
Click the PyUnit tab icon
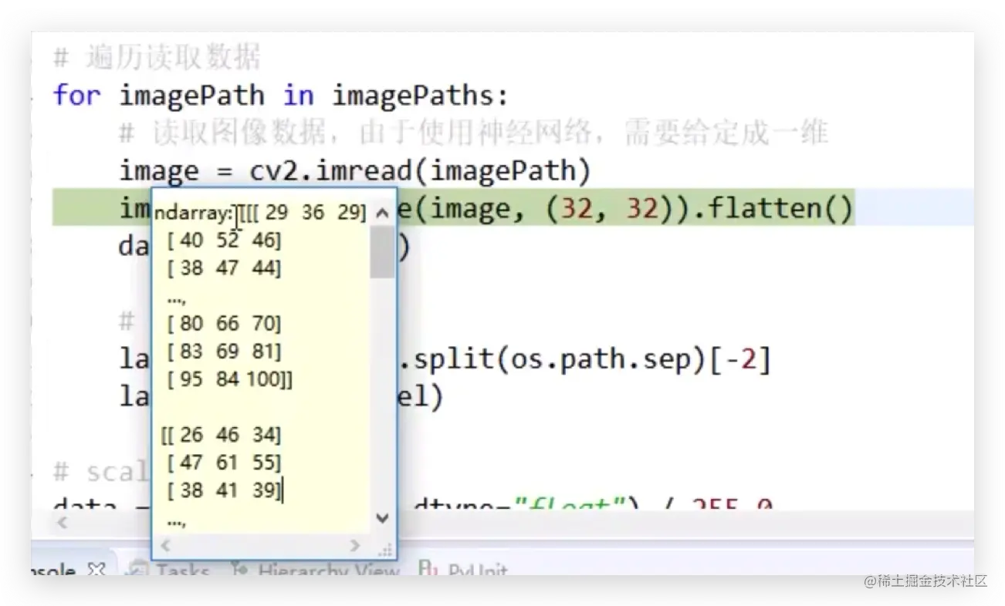(x=427, y=569)
